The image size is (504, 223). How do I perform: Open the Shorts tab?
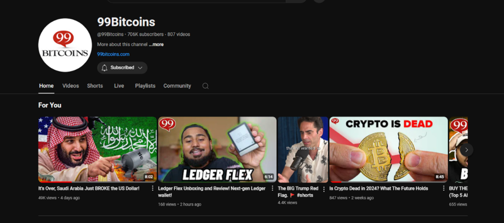95,86
